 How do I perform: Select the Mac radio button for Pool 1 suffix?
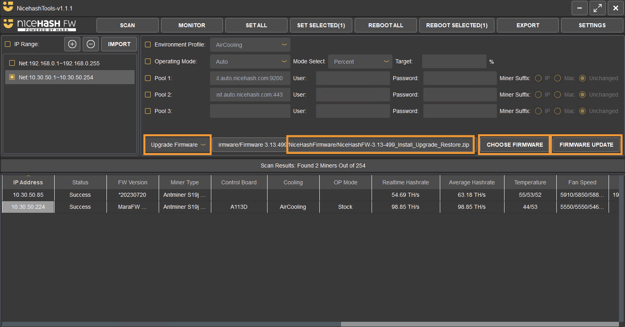click(x=558, y=78)
